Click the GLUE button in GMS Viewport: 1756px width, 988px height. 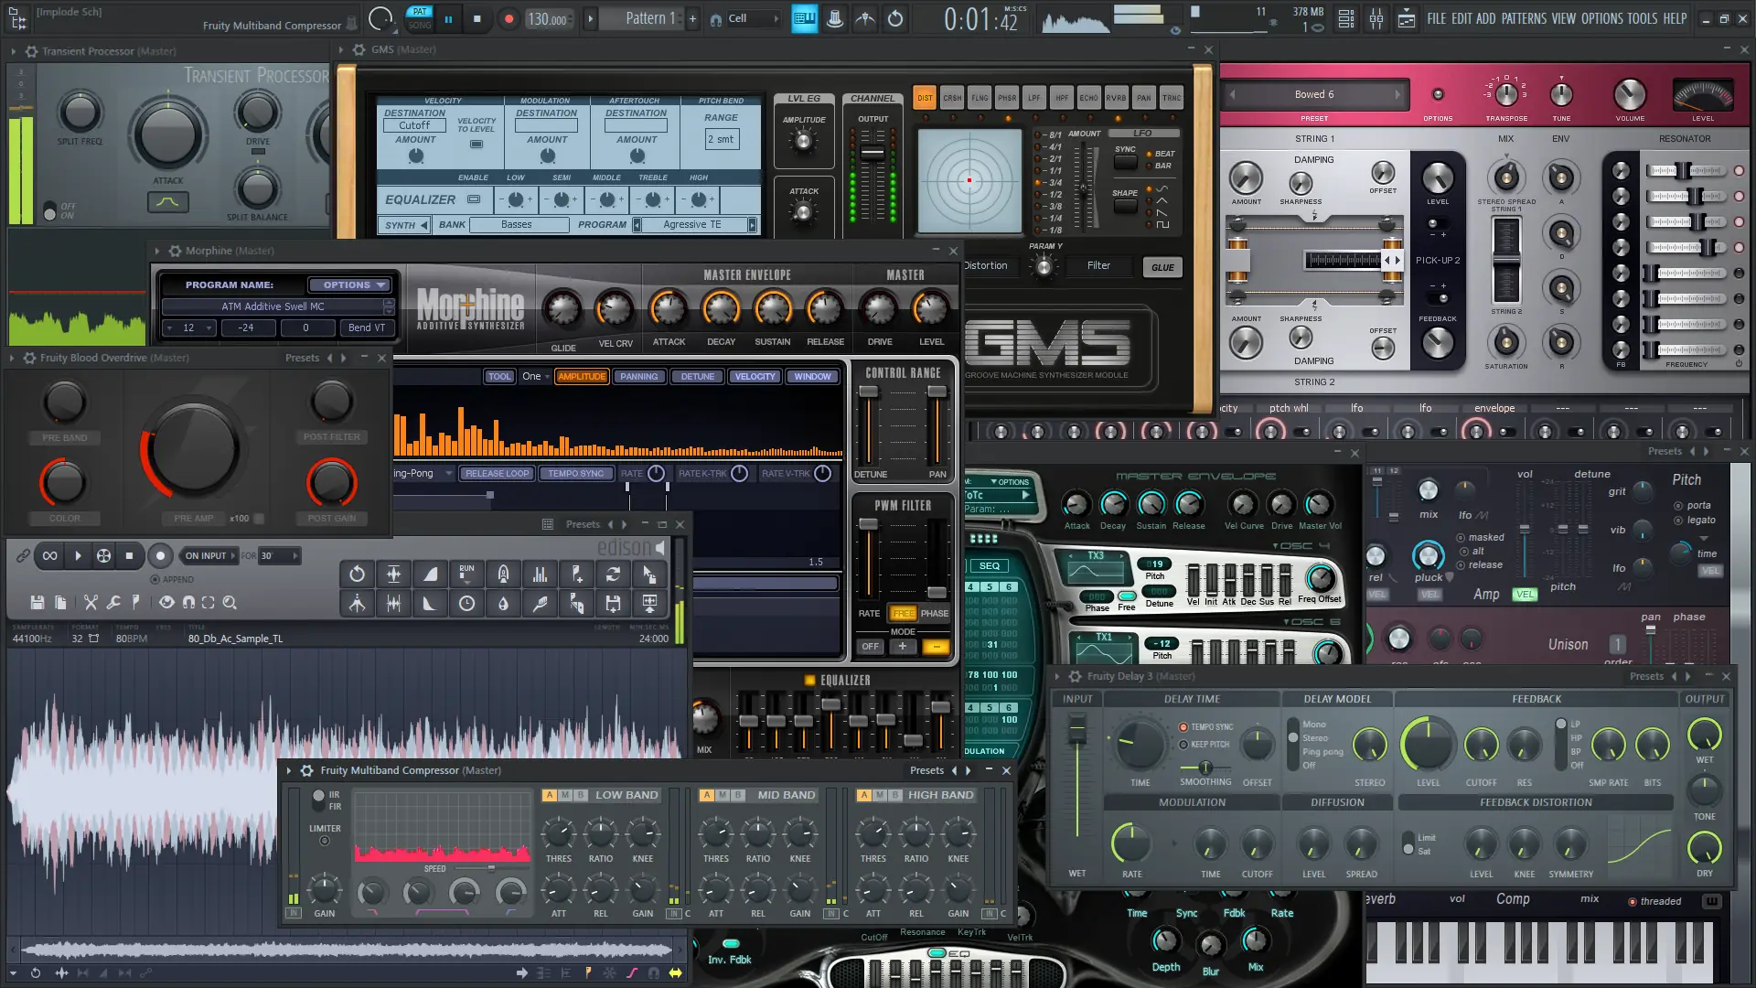tap(1162, 268)
